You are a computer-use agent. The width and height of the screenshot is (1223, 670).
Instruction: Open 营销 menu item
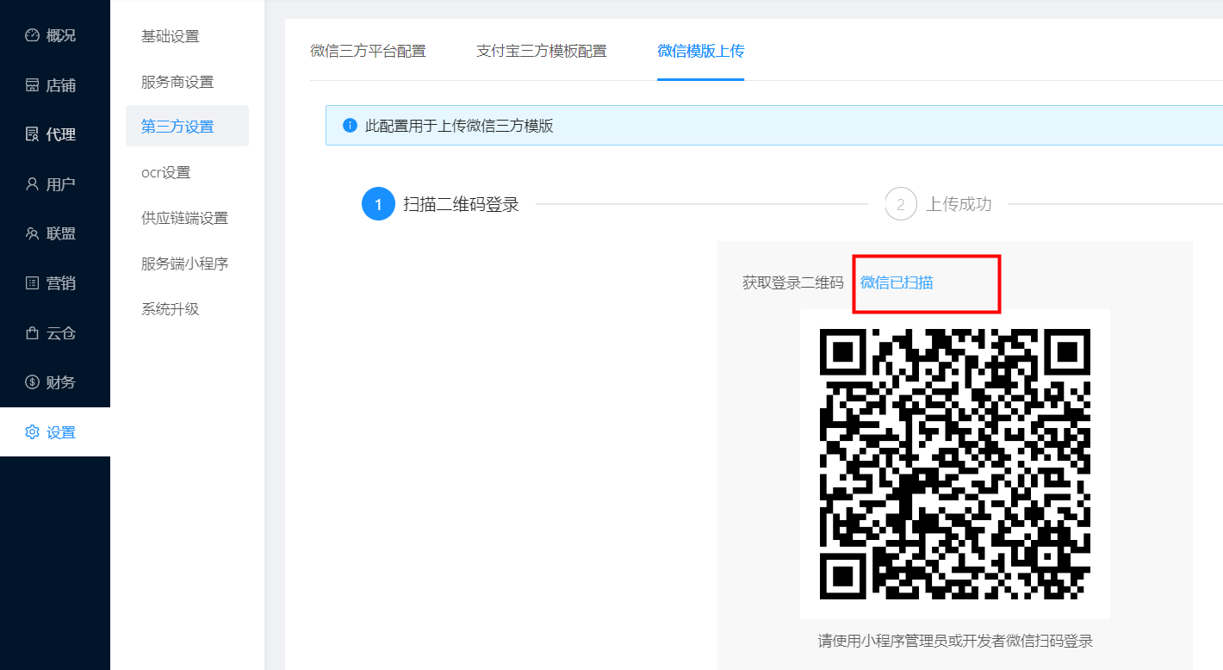(x=55, y=283)
